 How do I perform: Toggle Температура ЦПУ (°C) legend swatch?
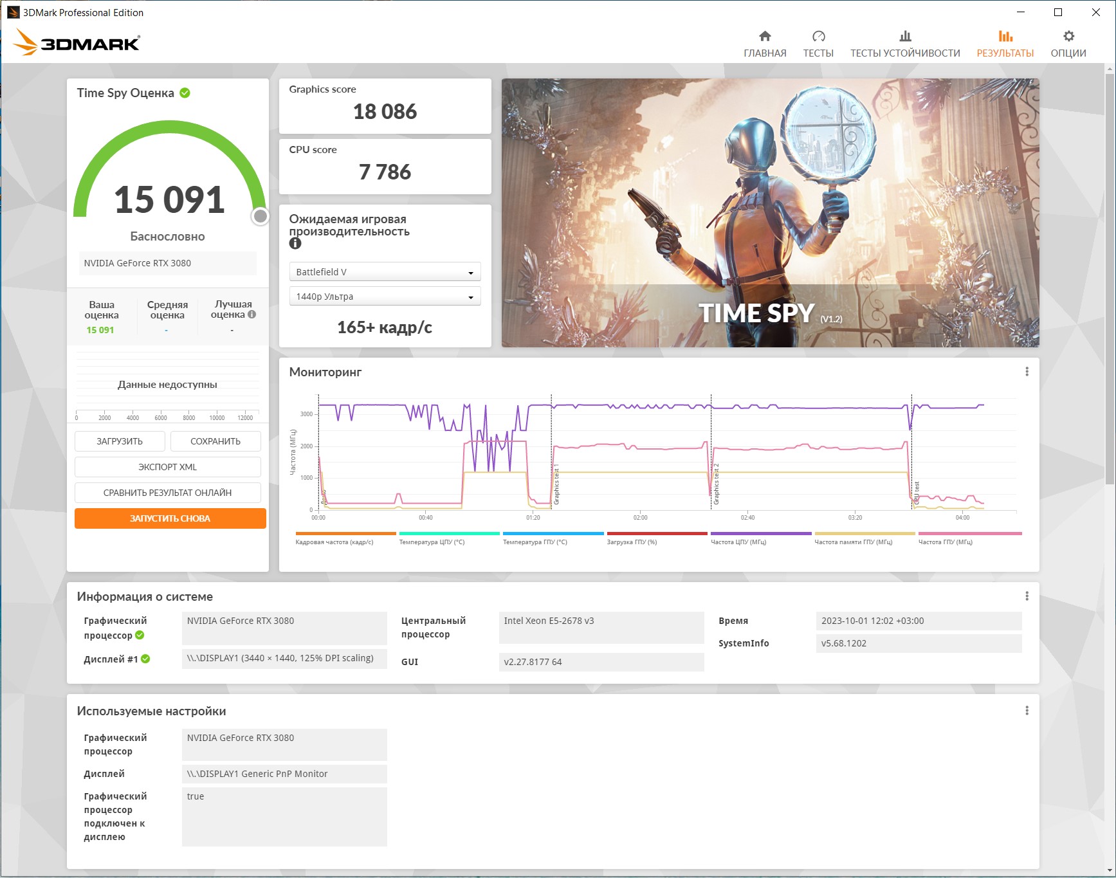click(450, 533)
